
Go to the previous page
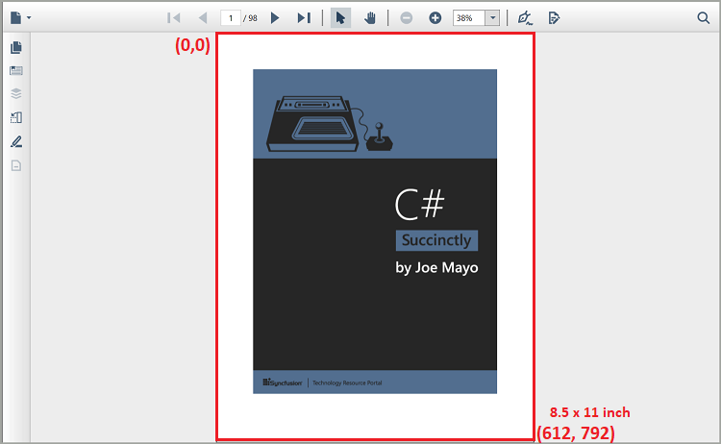[202, 17]
